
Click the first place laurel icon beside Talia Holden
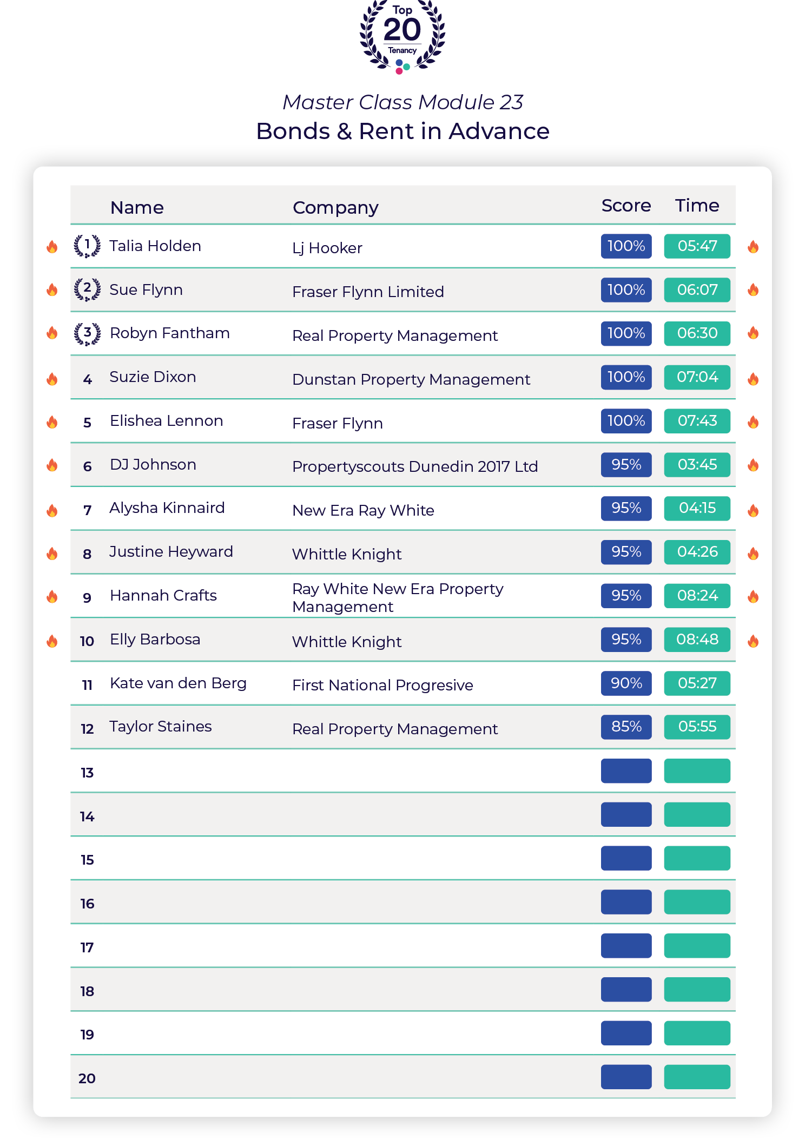click(x=87, y=246)
